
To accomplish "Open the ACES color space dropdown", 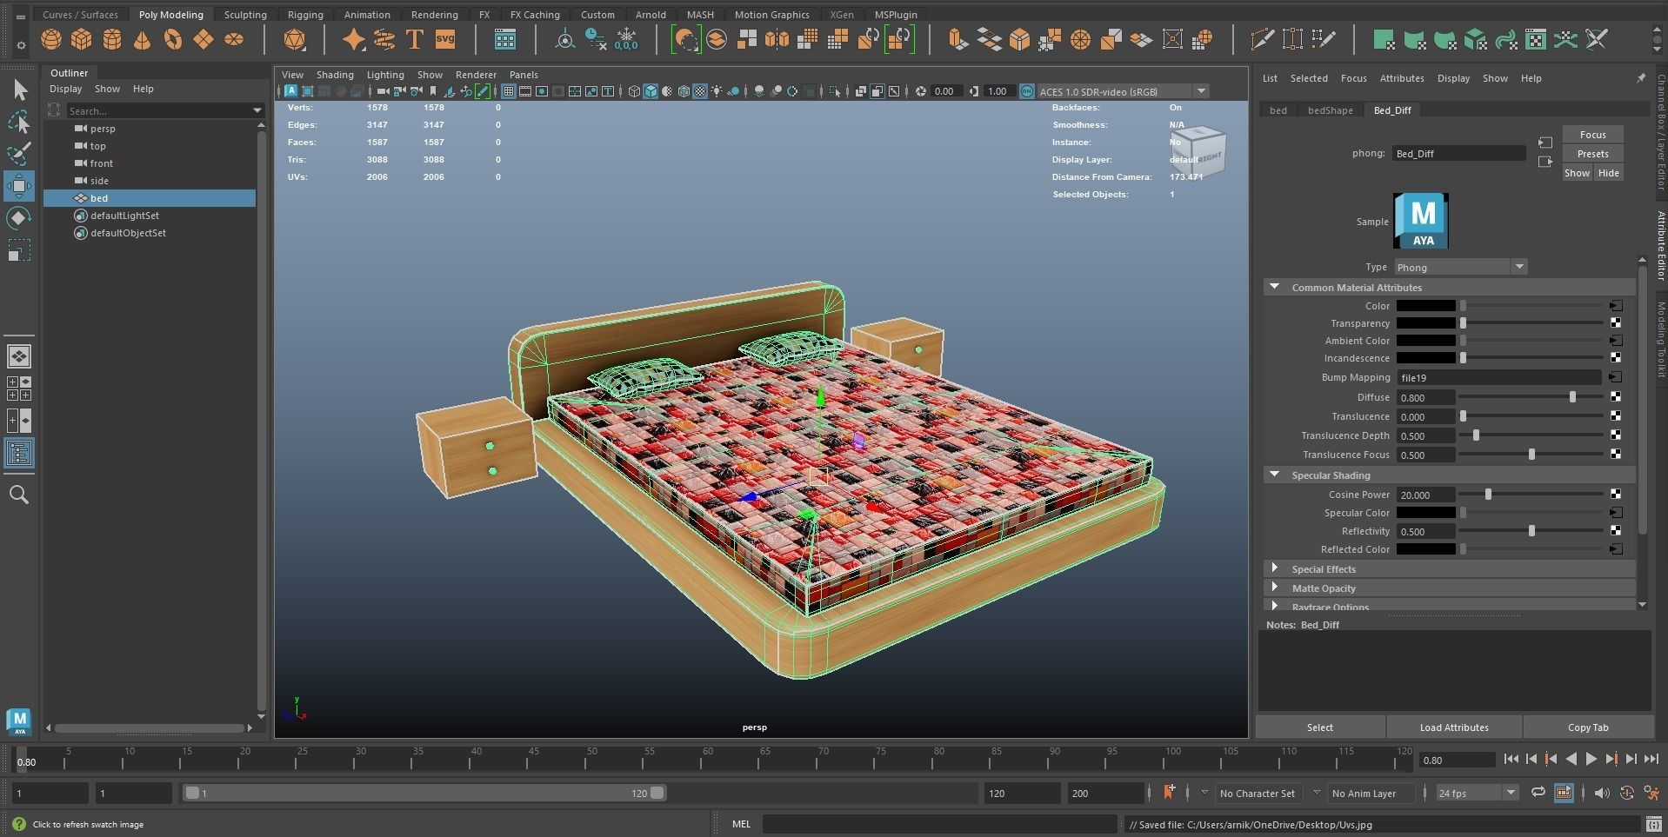I will point(1123,91).
